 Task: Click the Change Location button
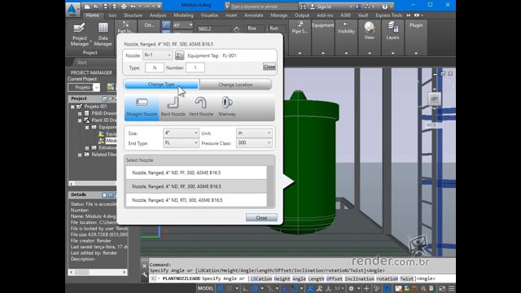235,85
